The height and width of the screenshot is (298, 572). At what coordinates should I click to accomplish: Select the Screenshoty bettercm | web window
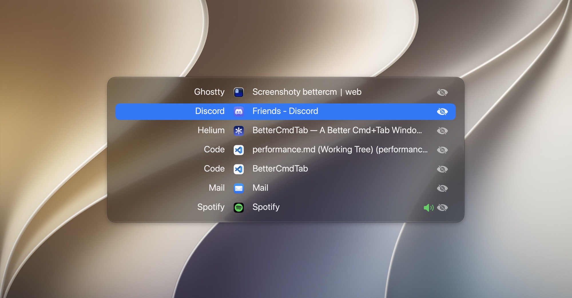[307, 92]
